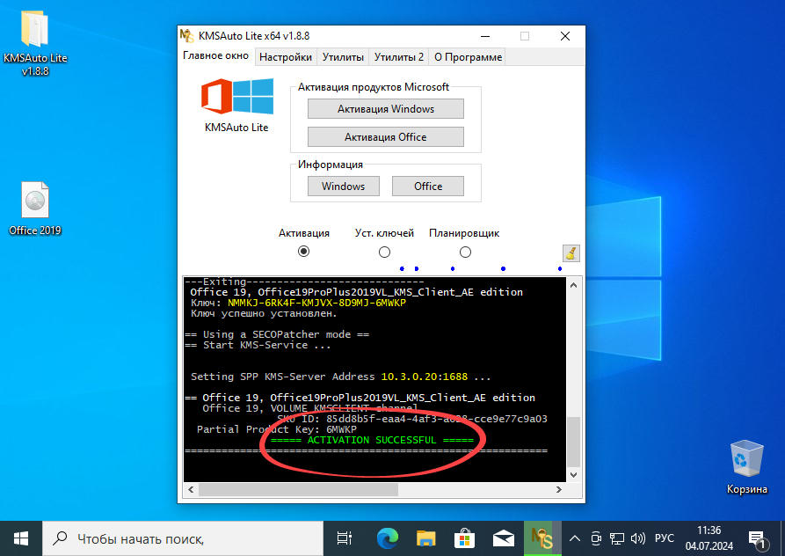The height and width of the screenshot is (556, 785).
Task: Open the KMSAuto Lite app icon in titlebar
Action: tap(185, 36)
